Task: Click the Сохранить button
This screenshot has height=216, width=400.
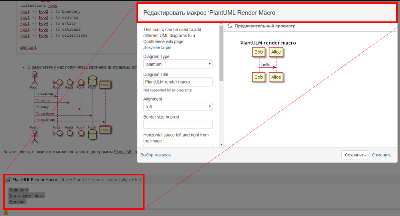Action: [x=355, y=155]
